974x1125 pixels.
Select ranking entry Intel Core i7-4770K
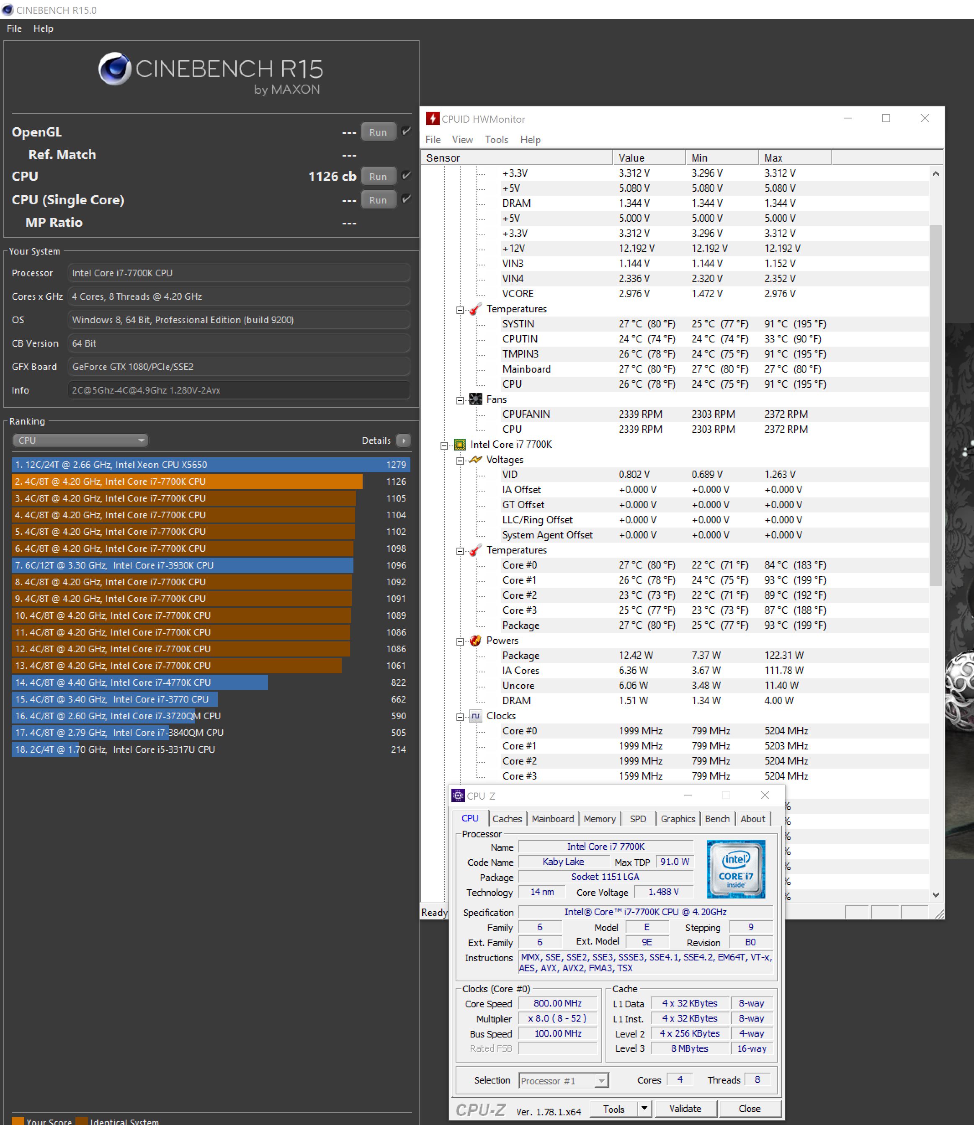211,682
